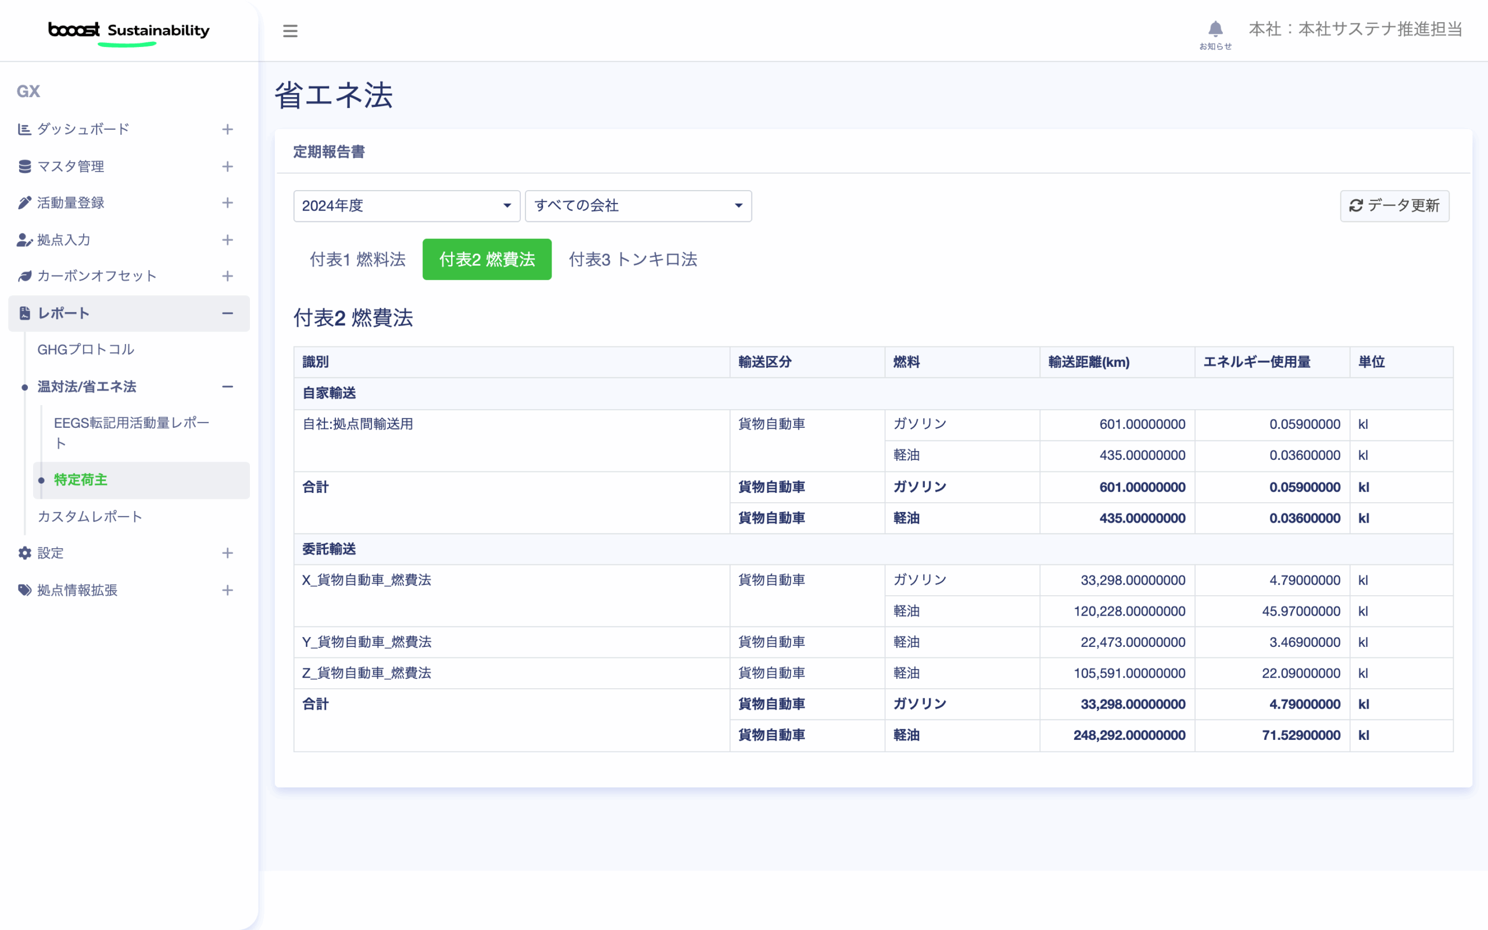The width and height of the screenshot is (1488, 930).
Task: Click the boost Sustainability logo
Action: [129, 31]
